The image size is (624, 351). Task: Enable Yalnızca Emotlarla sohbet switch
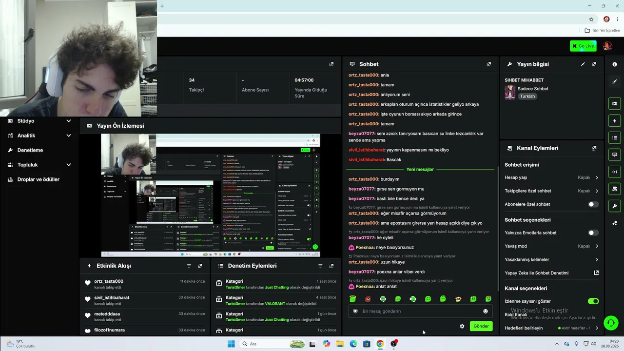pyautogui.click(x=593, y=233)
